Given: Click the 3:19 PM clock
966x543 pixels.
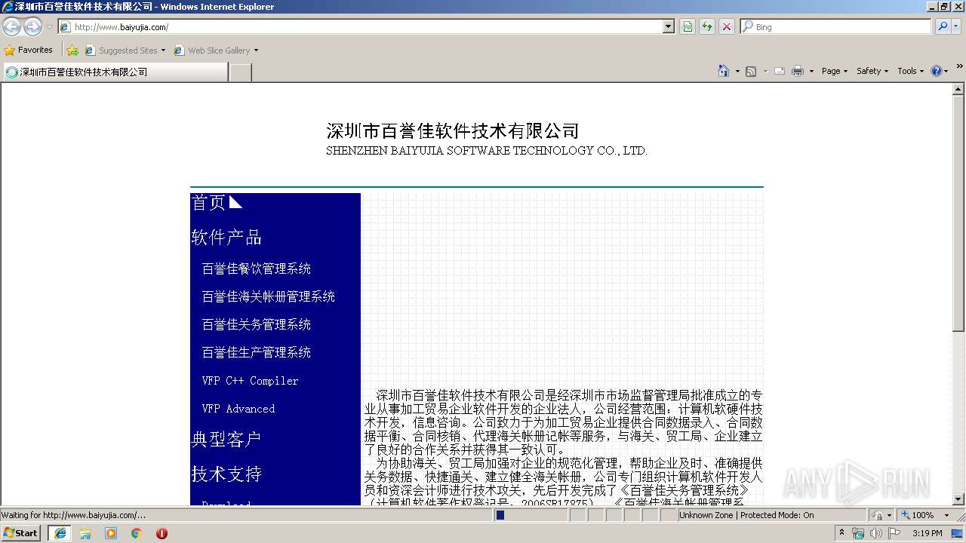Looking at the screenshot, I should tap(927, 533).
